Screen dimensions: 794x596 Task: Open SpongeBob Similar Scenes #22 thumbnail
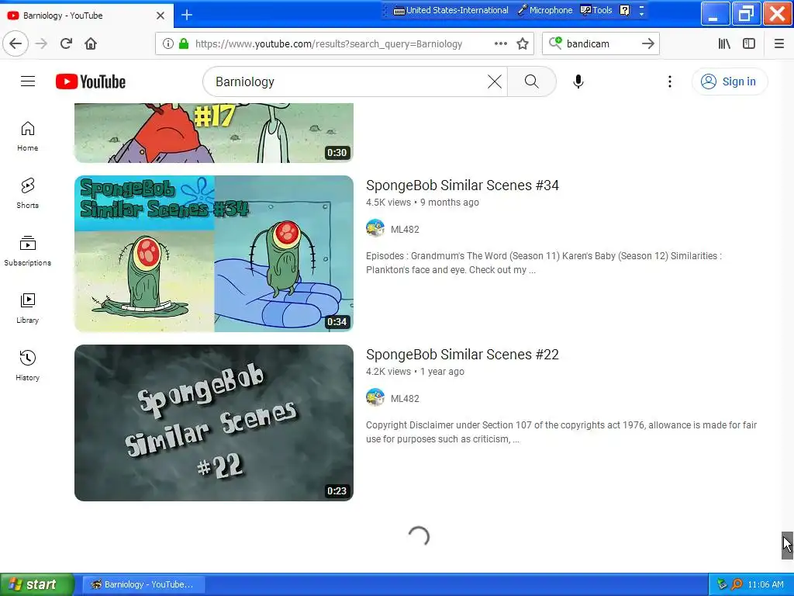[x=214, y=423]
